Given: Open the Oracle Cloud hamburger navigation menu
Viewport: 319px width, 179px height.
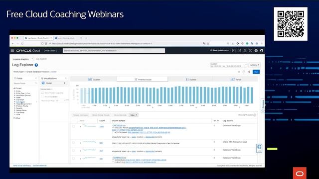Looking at the screenshot, I should (12, 51).
